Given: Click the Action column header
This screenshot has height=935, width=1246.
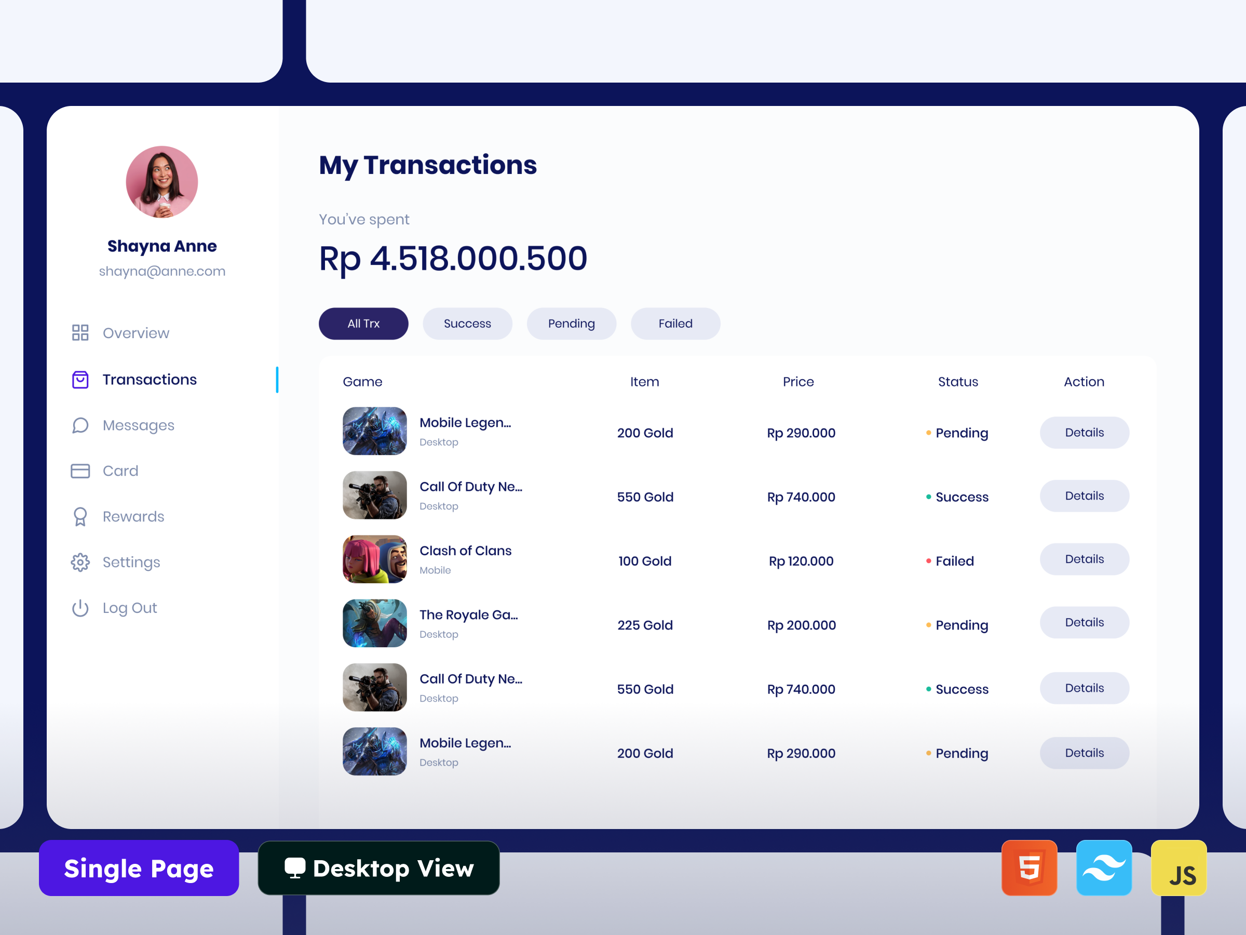Looking at the screenshot, I should point(1084,382).
